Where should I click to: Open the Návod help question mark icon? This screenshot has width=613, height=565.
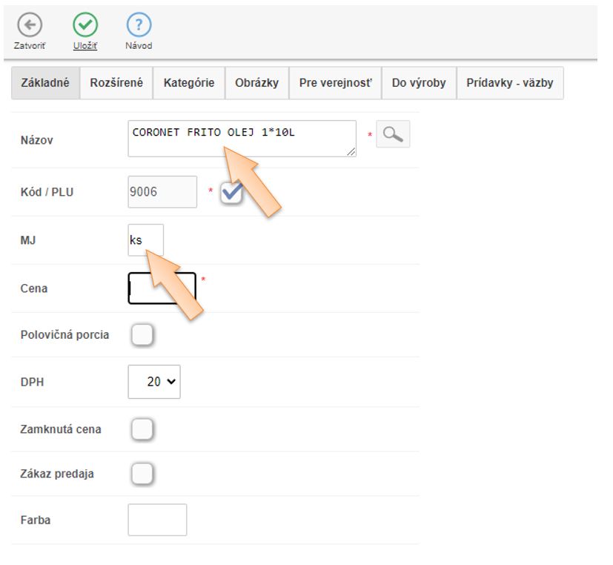click(139, 25)
